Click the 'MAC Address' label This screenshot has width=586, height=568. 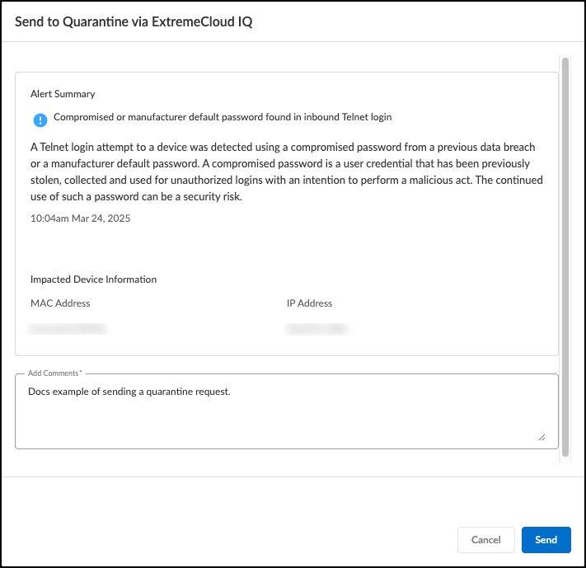click(x=60, y=303)
